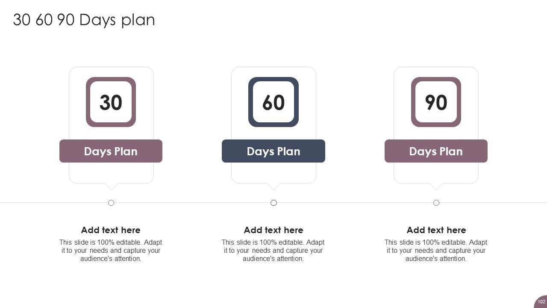Viewport: 547px width, 308px height.
Task: Click the 30 number box icon
Action: pyautogui.click(x=111, y=102)
